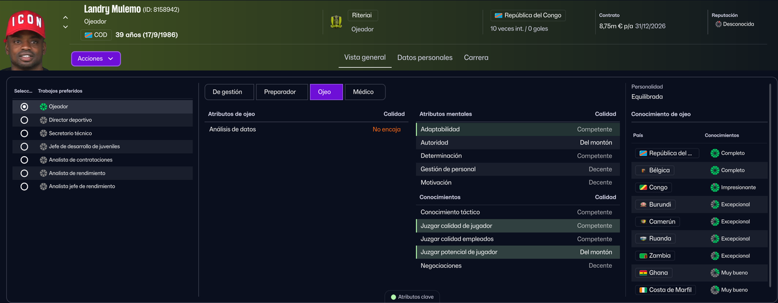Open the Datos personales tab
778x303 pixels.
(x=425, y=58)
